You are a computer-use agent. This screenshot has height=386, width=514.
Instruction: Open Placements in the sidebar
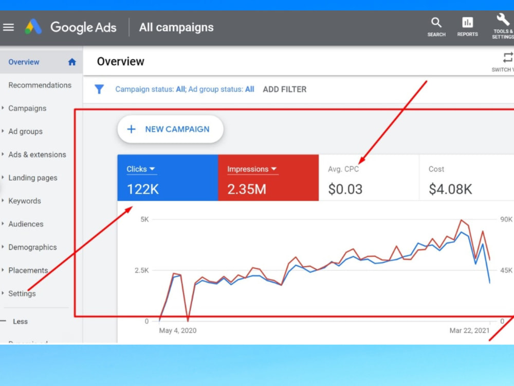(x=28, y=270)
